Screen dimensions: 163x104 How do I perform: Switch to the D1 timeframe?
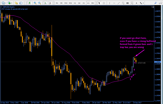click(84, 3)
